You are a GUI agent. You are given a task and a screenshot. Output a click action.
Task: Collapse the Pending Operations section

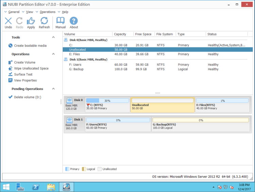click(x=53, y=89)
